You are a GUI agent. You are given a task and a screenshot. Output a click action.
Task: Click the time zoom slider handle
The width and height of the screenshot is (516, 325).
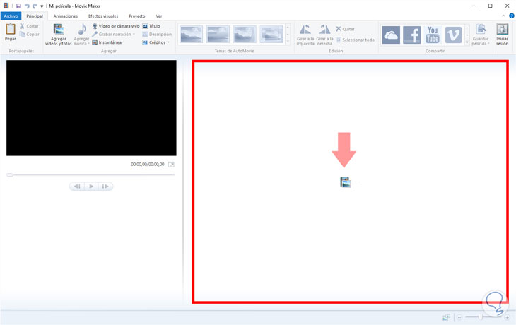coord(481,317)
